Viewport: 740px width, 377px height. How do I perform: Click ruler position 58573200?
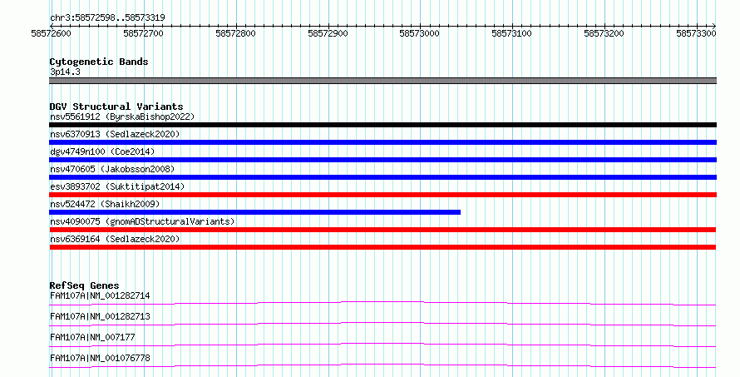[604, 33]
